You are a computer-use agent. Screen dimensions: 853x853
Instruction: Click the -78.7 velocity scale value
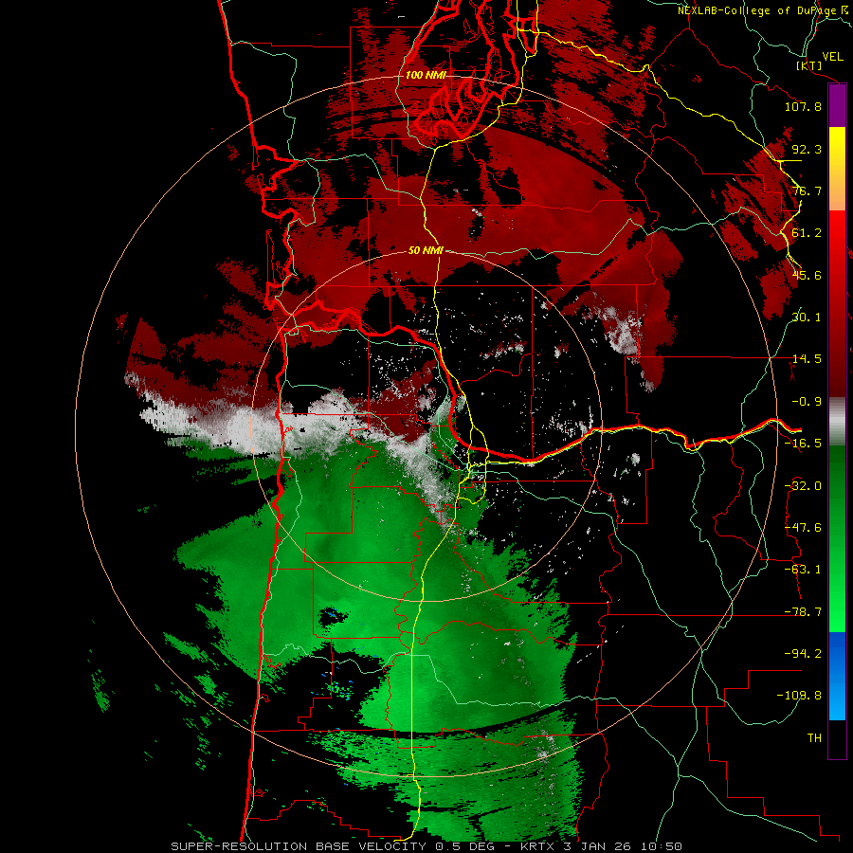(x=803, y=612)
